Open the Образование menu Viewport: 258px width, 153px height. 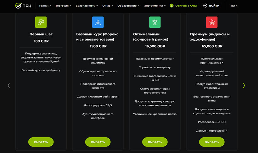[x=128, y=6]
